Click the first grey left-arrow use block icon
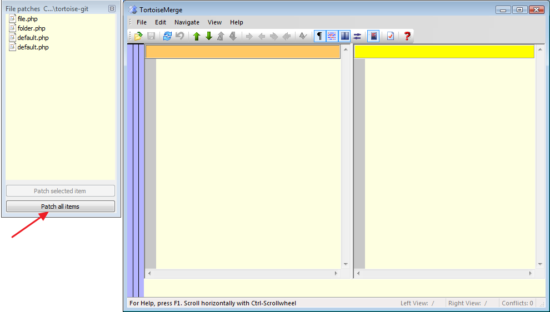Screen dimensions: 550x312 click(x=262, y=36)
